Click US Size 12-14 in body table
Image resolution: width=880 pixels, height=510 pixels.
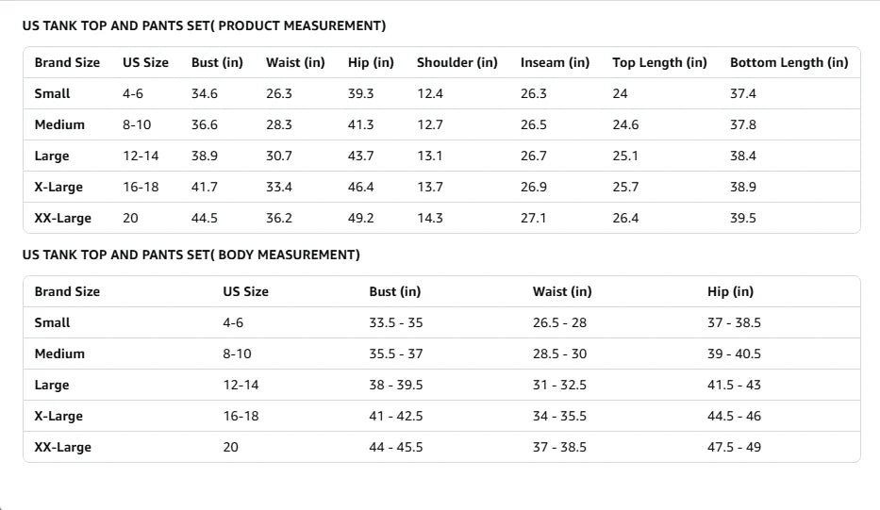click(x=241, y=385)
